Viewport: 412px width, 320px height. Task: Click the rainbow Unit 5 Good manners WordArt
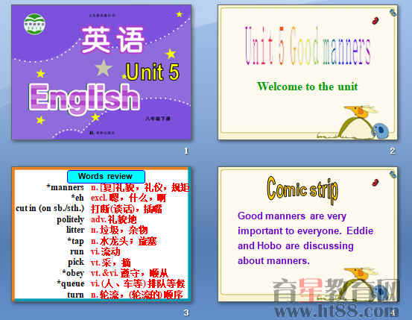[308, 46]
